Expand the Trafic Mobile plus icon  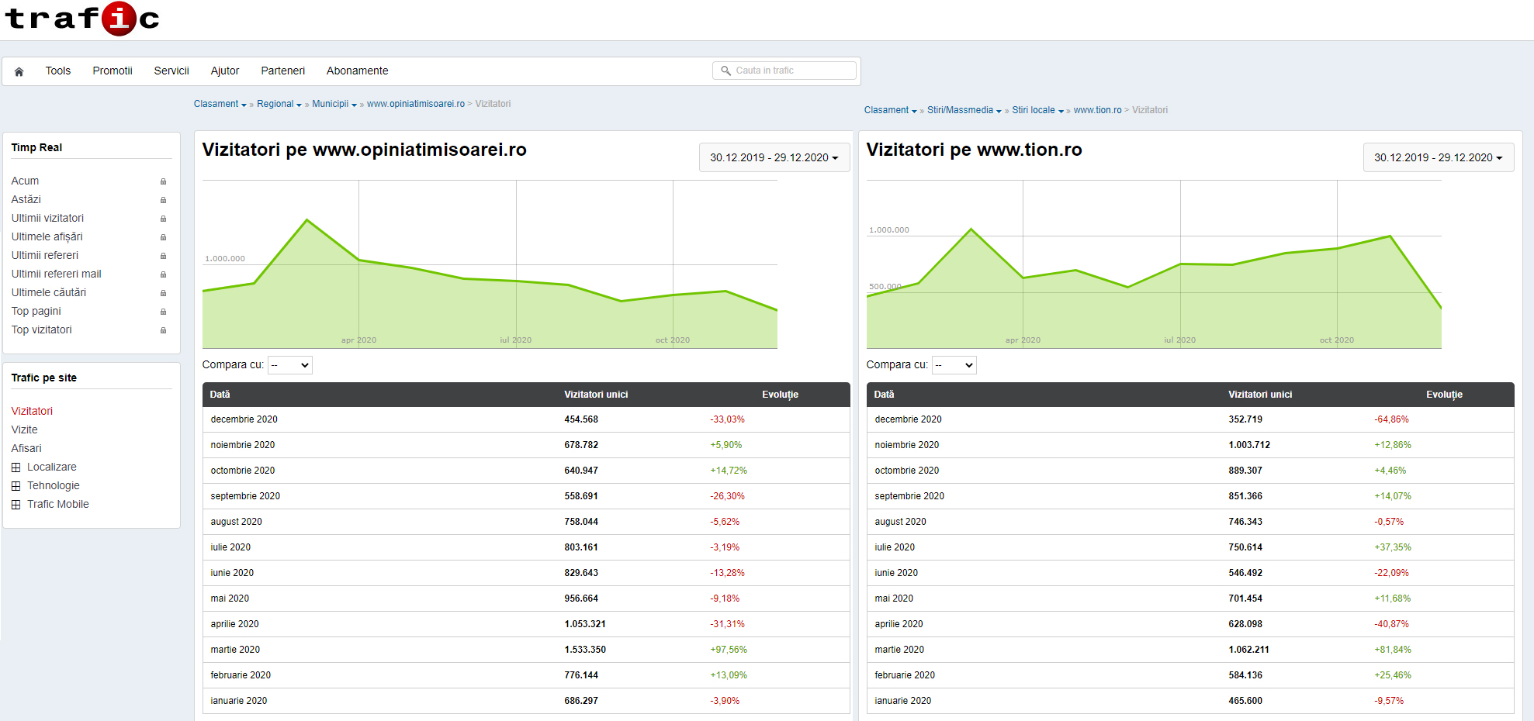click(16, 505)
